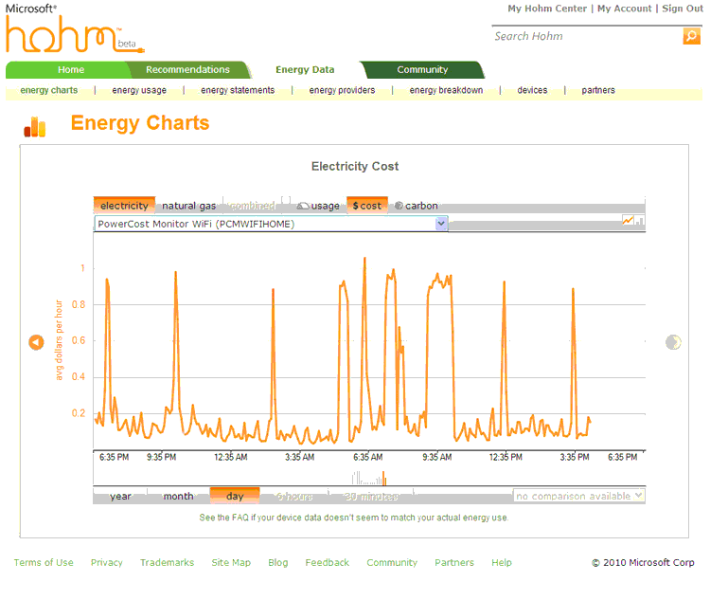Viewport: 710px width, 600px height.
Task: Open Help footer link
Action: (502, 562)
